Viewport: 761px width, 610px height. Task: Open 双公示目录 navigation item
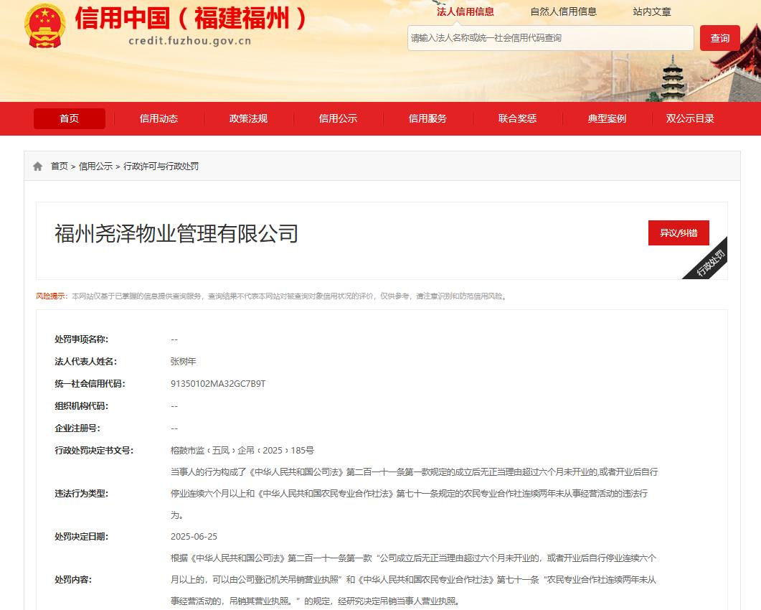(690, 118)
